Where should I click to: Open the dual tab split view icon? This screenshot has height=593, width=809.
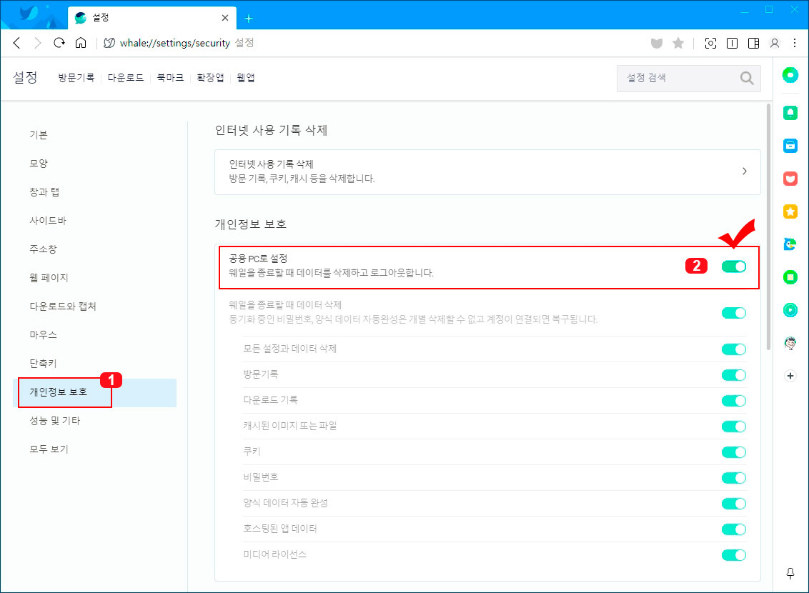(x=732, y=43)
